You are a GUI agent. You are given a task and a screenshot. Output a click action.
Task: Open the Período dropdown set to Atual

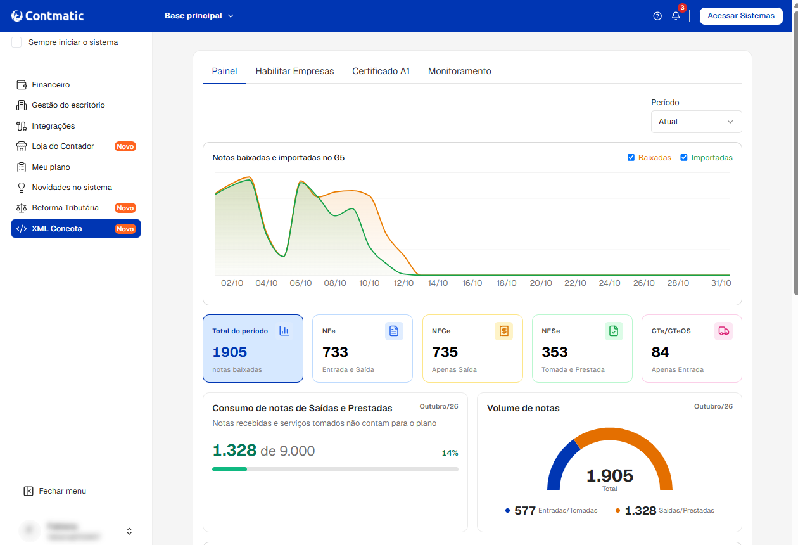click(x=697, y=122)
